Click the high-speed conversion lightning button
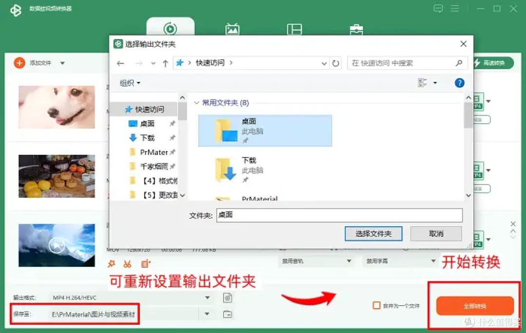 pos(493,63)
